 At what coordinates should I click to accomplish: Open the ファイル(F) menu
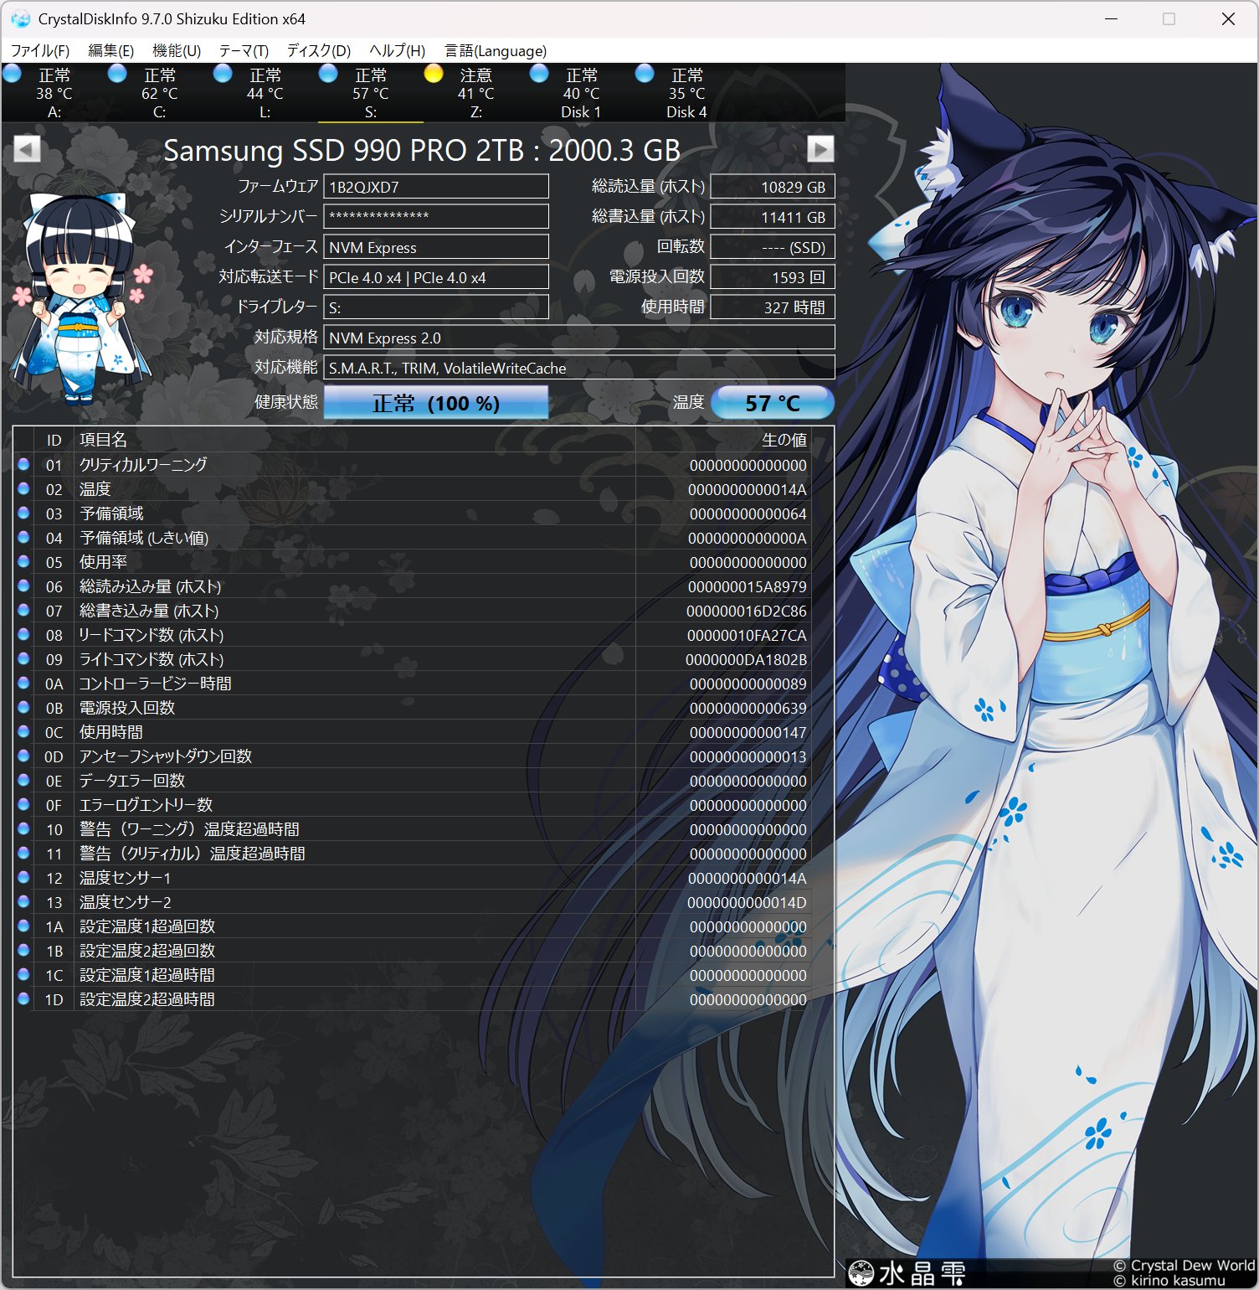[x=40, y=51]
